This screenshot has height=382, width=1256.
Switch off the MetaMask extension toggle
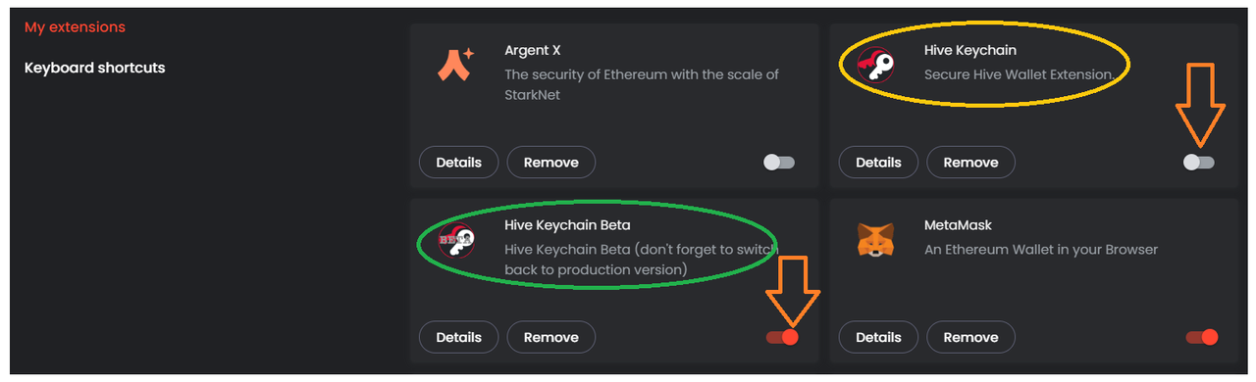click(1202, 337)
